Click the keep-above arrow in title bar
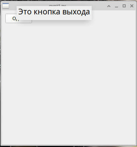137x147 pixels. [109, 6]
